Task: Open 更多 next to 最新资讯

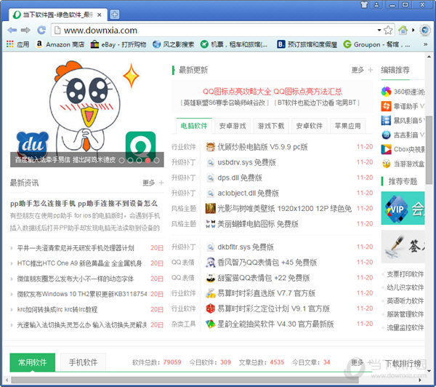Action: click(153, 183)
